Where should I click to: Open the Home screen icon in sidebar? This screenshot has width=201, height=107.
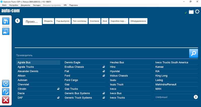[6, 21]
